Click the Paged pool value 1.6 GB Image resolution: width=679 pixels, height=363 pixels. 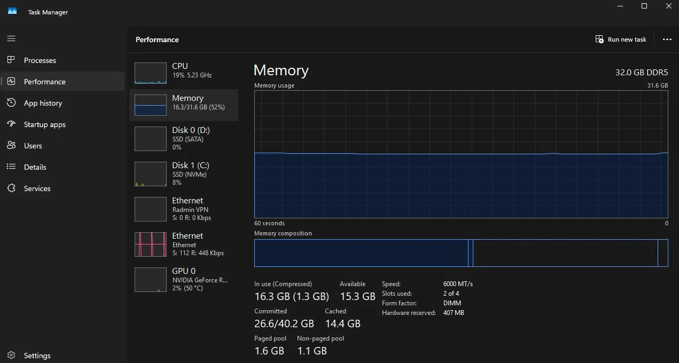pyautogui.click(x=269, y=351)
